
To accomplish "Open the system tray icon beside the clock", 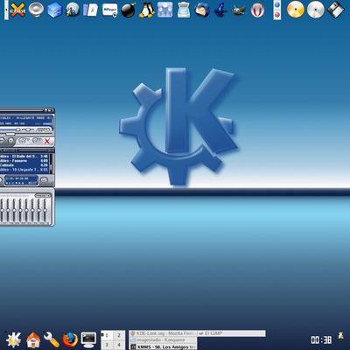I will [x=340, y=336].
